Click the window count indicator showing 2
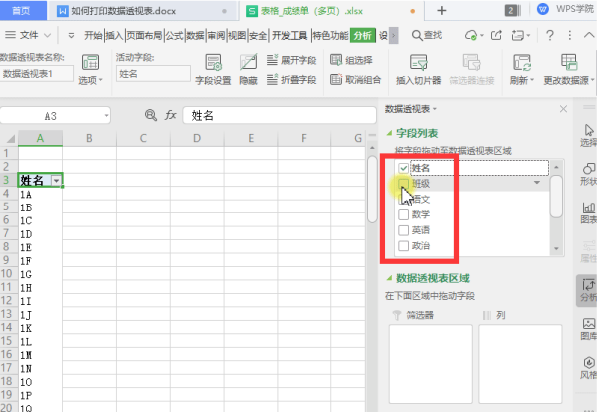599x412 pixels. tap(513, 10)
